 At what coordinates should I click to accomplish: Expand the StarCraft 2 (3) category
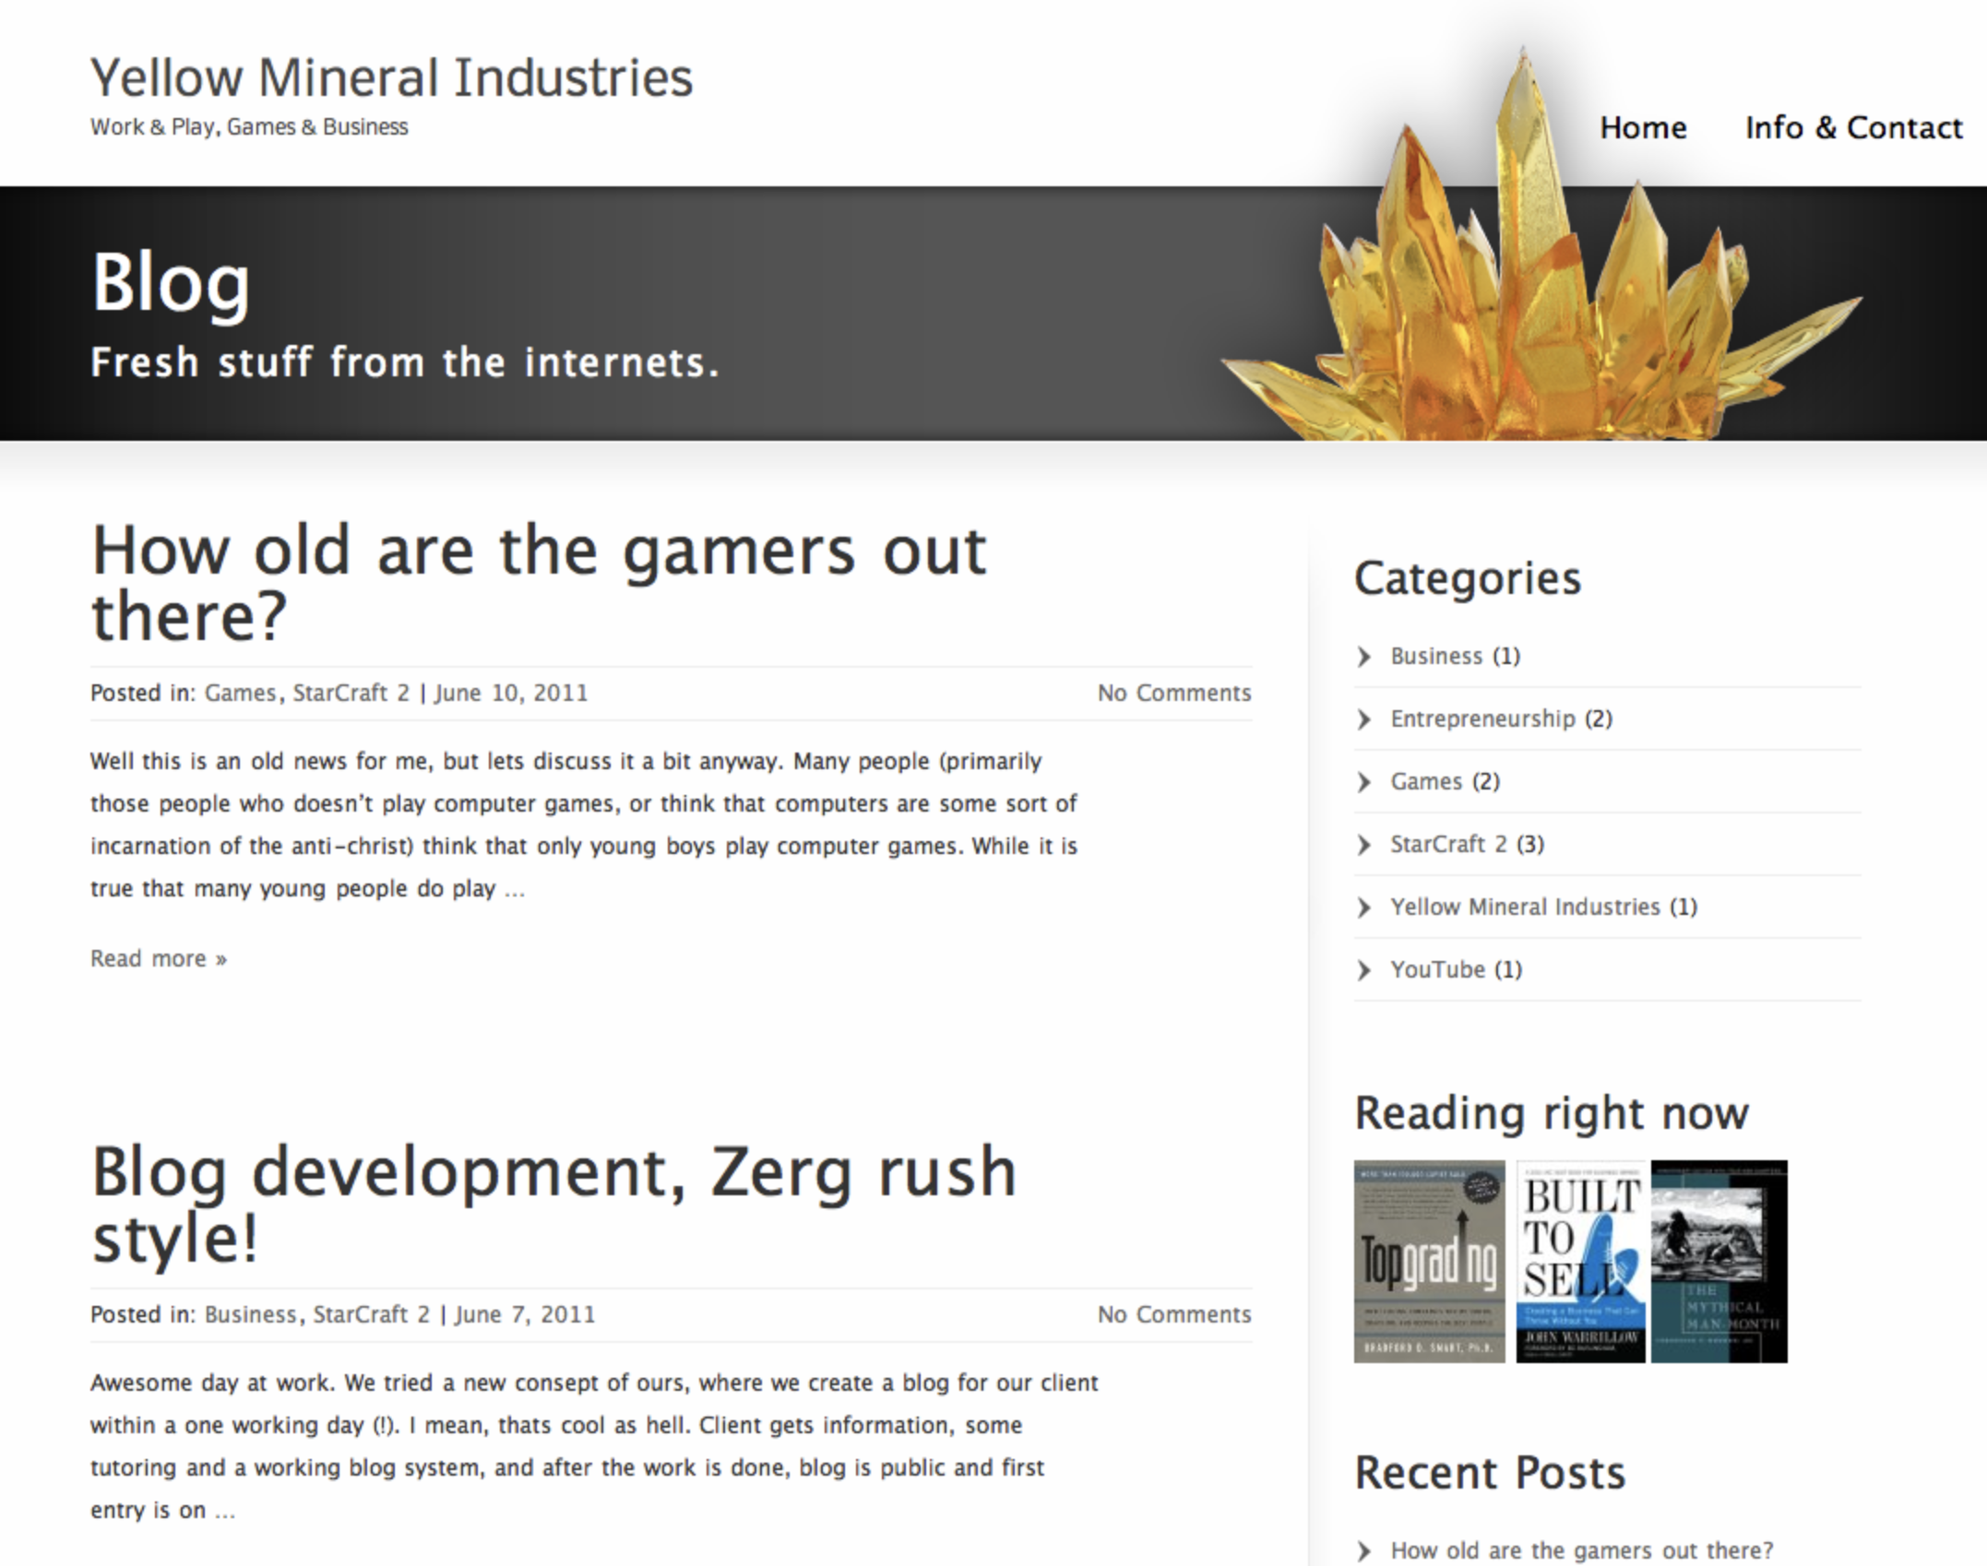[x=1468, y=844]
